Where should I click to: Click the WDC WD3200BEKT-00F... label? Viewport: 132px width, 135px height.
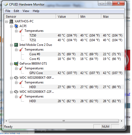point(37,78)
